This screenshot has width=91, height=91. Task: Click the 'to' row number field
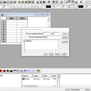click(56, 34)
